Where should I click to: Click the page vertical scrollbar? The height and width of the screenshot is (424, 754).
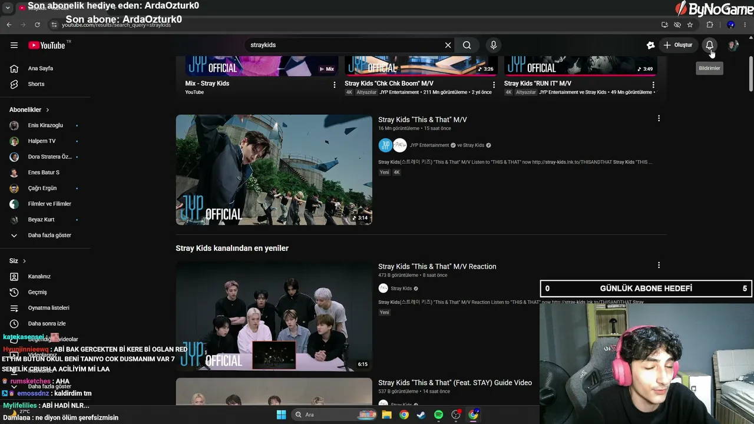pyautogui.click(x=750, y=74)
